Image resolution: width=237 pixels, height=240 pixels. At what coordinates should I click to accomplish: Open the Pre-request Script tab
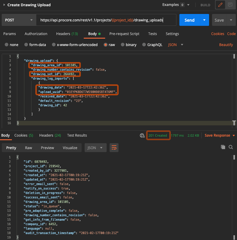click(124, 34)
